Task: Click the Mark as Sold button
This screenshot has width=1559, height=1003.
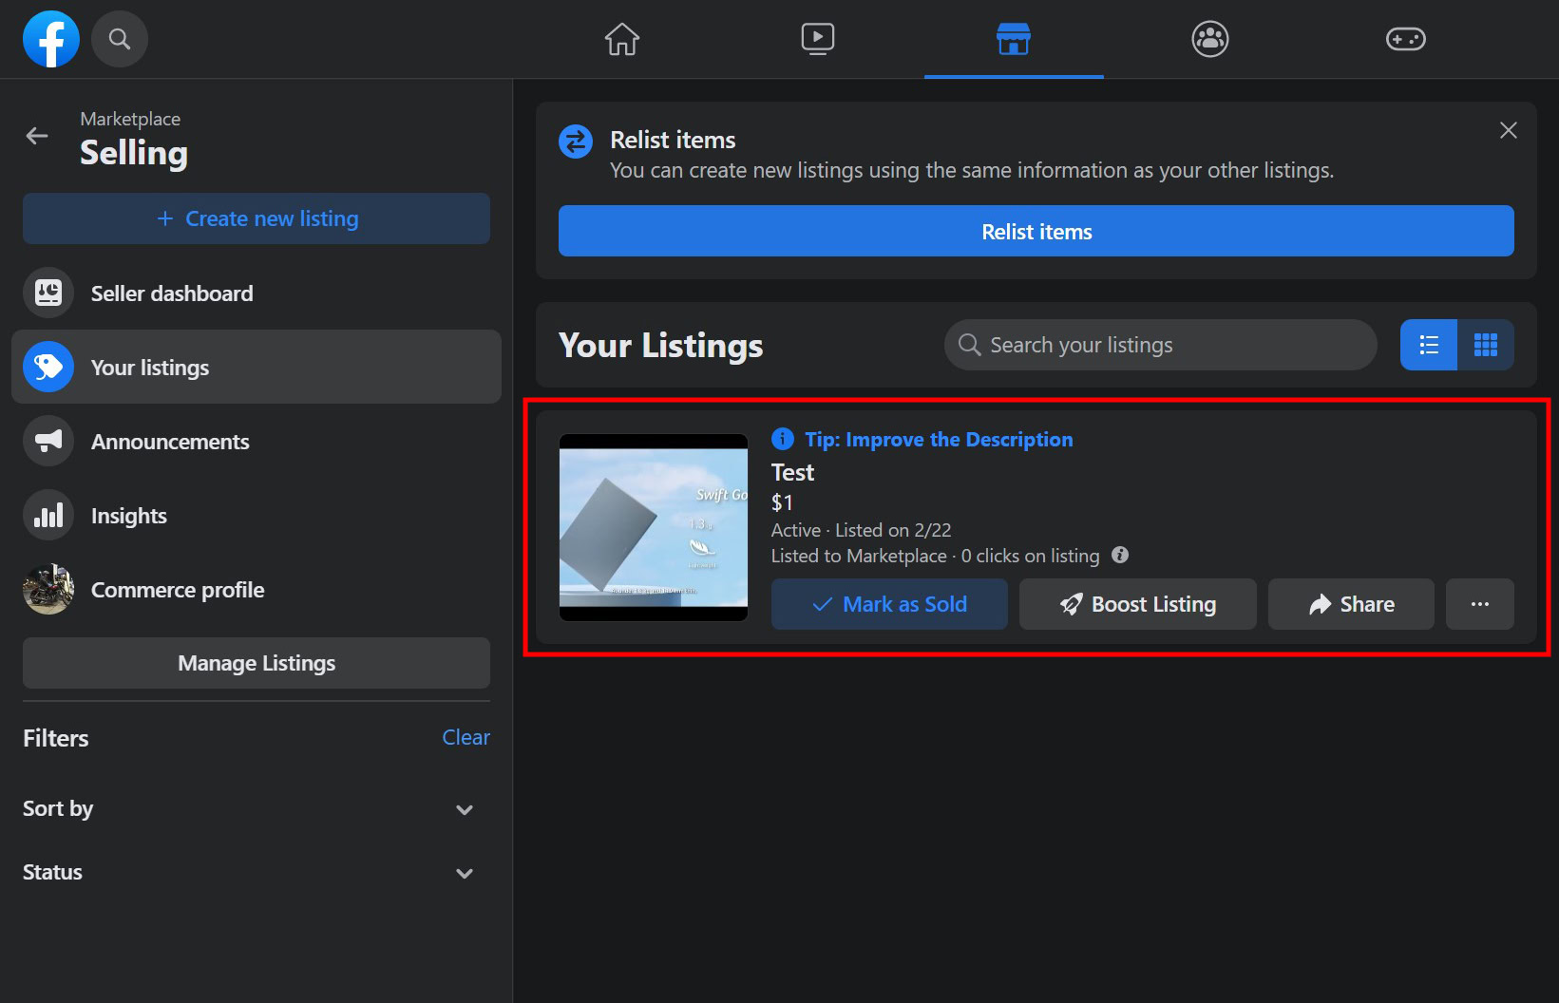Action: tap(889, 604)
